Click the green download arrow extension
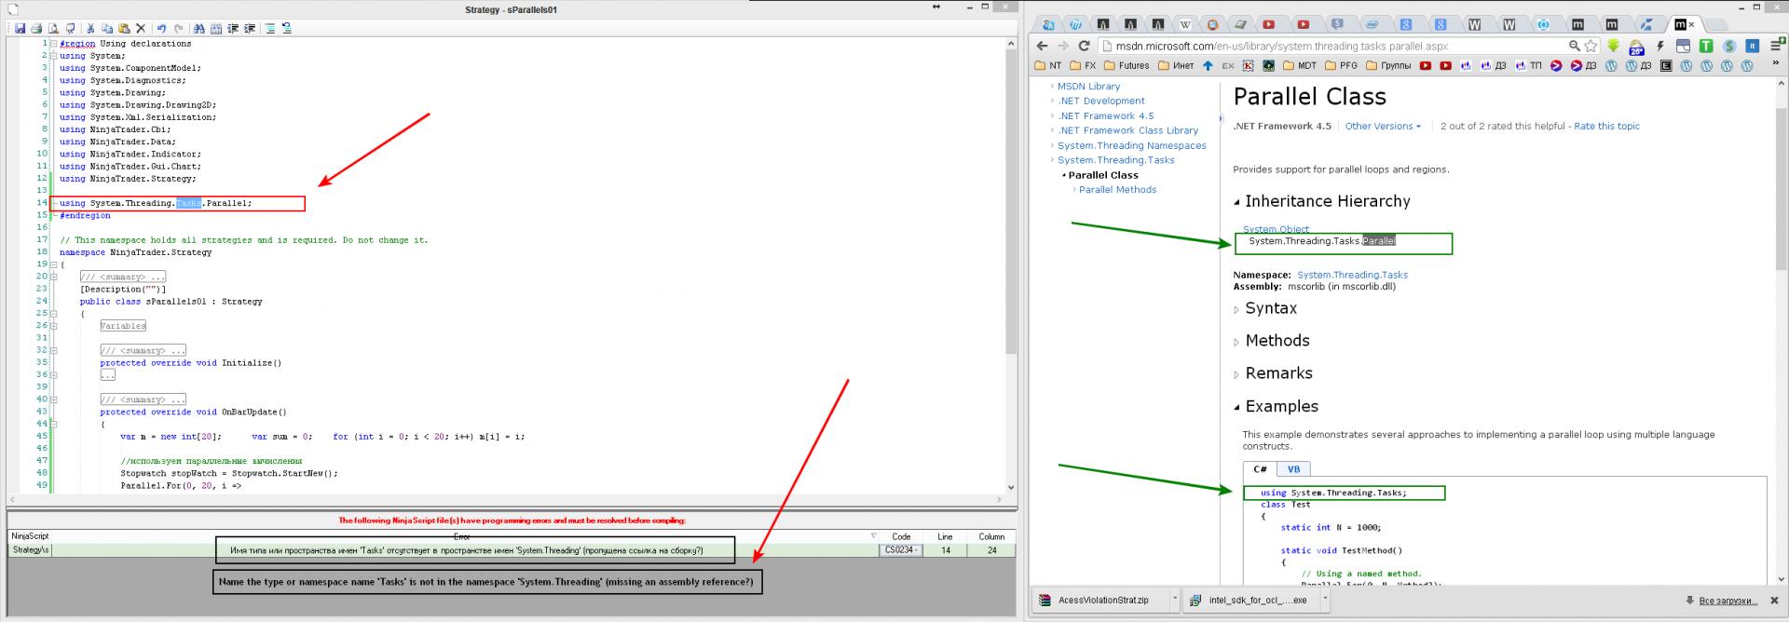Screen dimensions: 1789x622 click(1613, 46)
